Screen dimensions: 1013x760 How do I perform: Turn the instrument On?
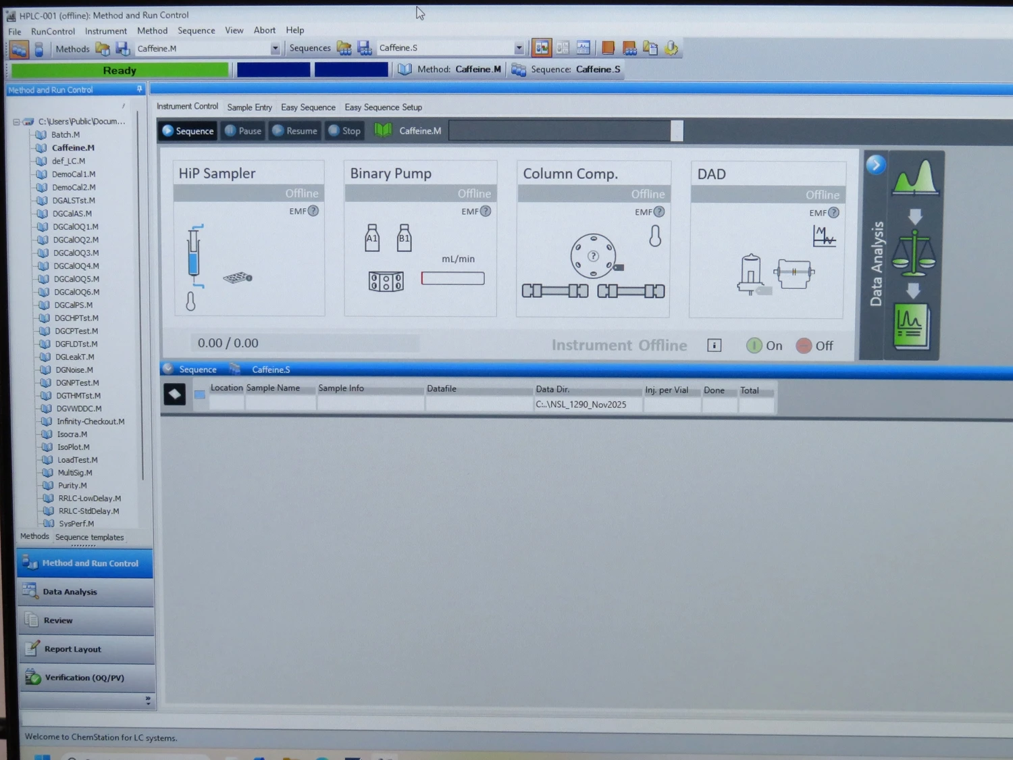tap(764, 346)
